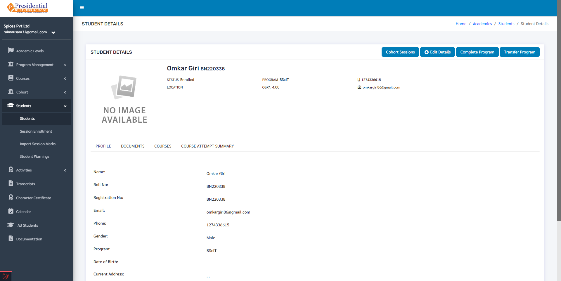Click the header email omkargiri86@gmail.com
Image resolution: width=561 pixels, height=281 pixels.
tap(381, 87)
